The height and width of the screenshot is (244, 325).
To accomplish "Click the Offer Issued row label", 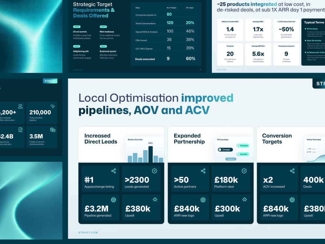I will (x=141, y=40).
